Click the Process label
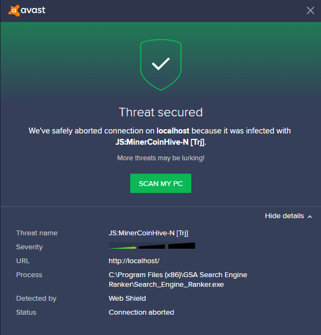Viewport: 321px width, 335px height. point(29,275)
